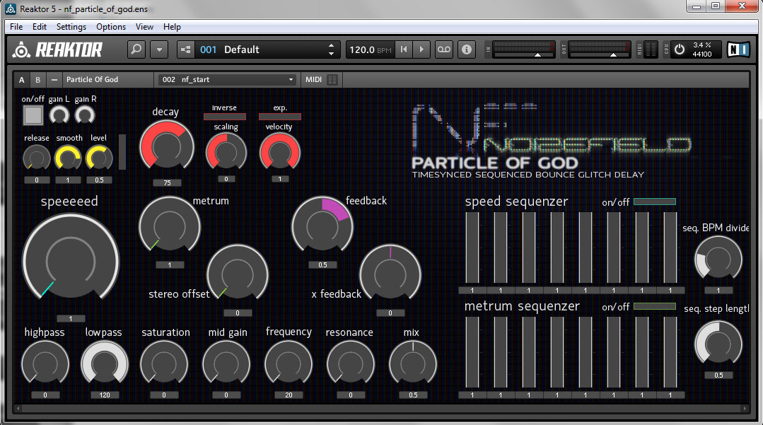763x425 pixels.
Task: Click the 120.0 BPM tempo field
Action: pyautogui.click(x=371, y=50)
